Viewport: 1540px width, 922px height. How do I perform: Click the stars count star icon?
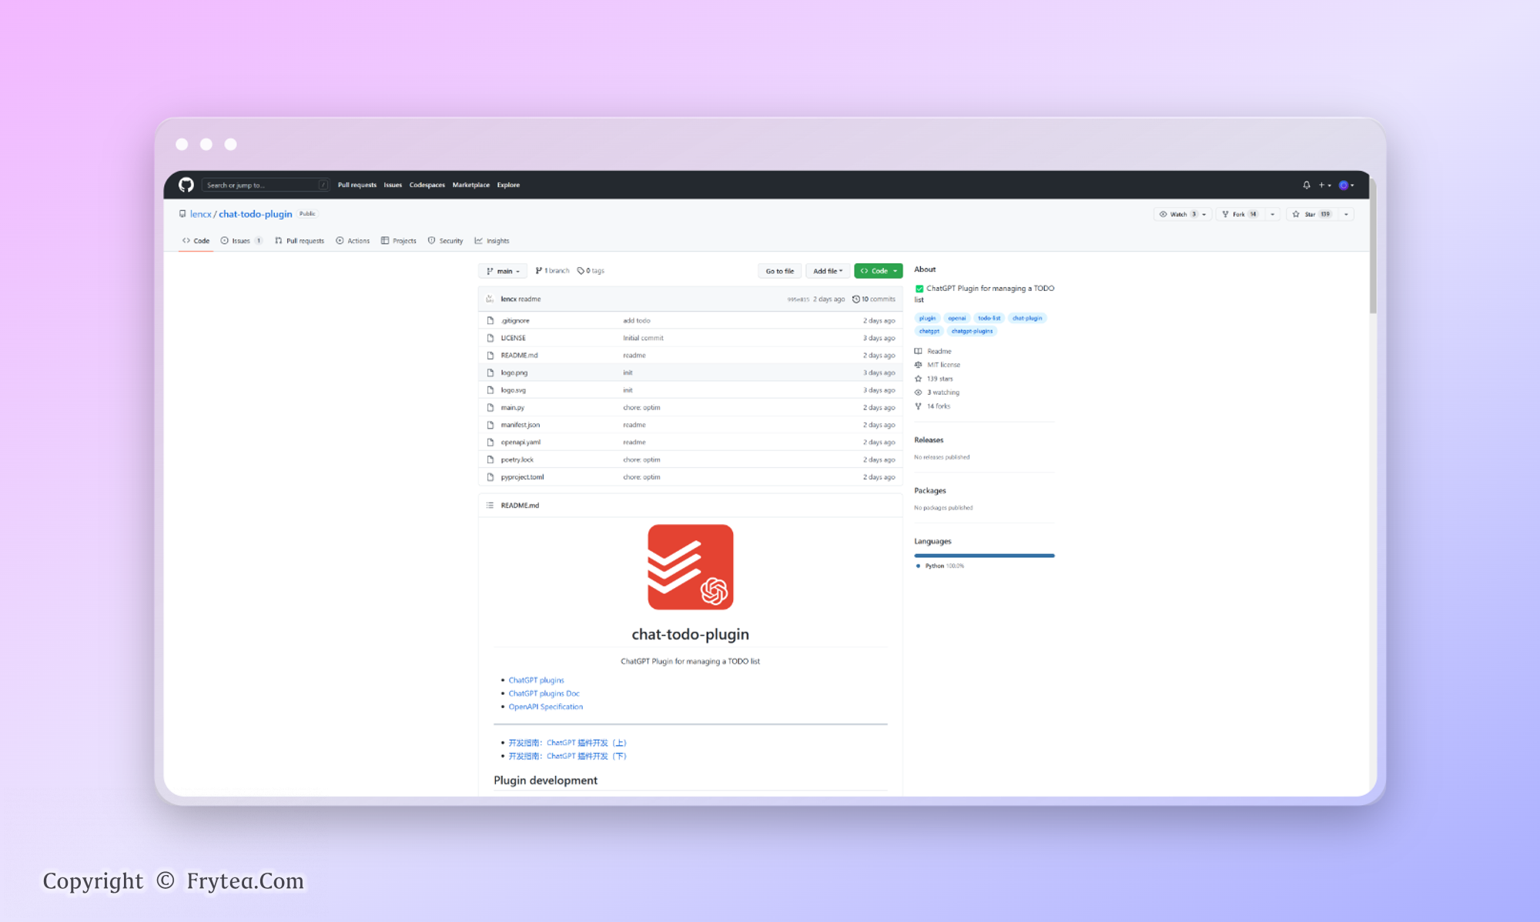coord(918,379)
